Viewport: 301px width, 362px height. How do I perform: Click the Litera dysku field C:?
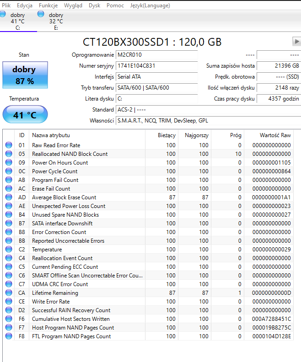(x=156, y=99)
